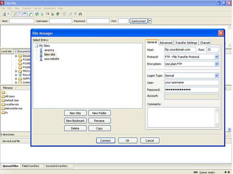Image resolution: width=233 pixels, height=174 pixels.
Task: Expand the MSOC folder tree node
Action: [x=16, y=71]
